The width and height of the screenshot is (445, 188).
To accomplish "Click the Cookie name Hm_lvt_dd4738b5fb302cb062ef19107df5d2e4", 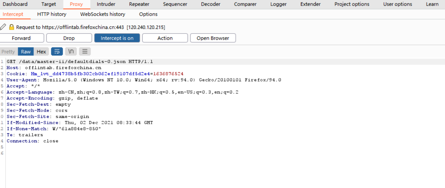I will coord(91,74).
